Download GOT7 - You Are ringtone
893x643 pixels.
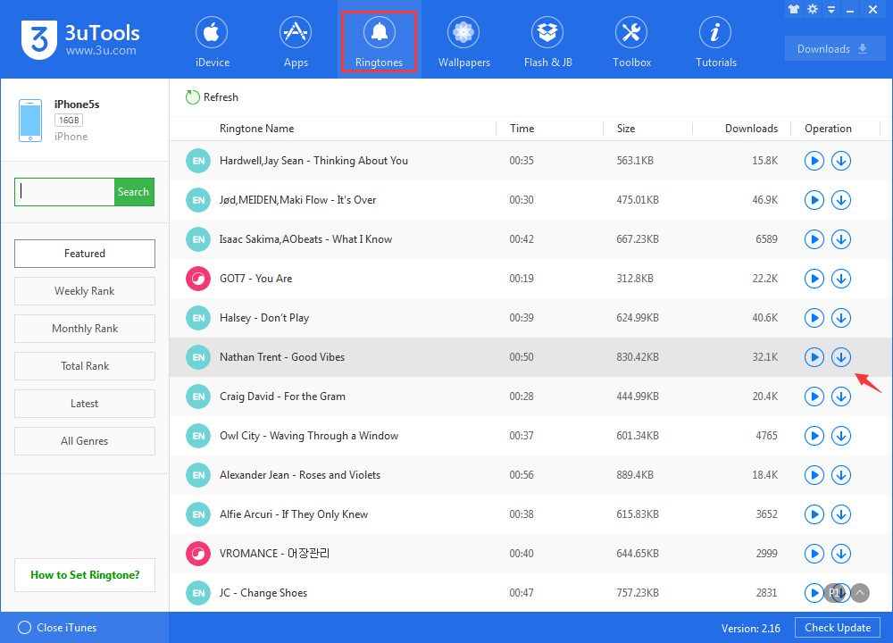coord(841,279)
